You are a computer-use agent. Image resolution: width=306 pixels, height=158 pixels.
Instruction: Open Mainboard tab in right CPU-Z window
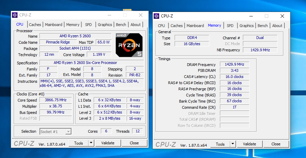[195, 26]
